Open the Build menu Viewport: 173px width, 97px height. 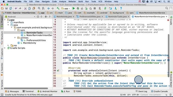click(81, 2)
